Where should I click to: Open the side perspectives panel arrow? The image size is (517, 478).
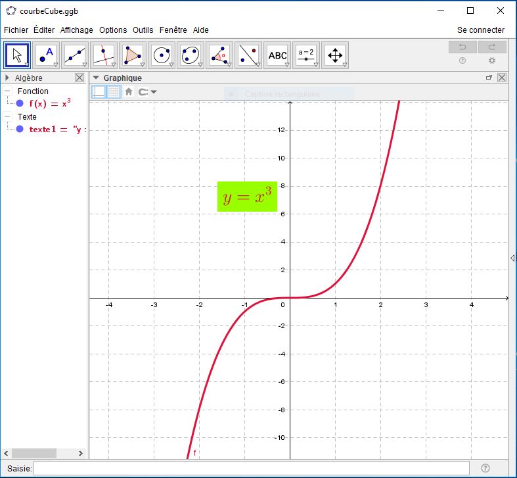512,258
